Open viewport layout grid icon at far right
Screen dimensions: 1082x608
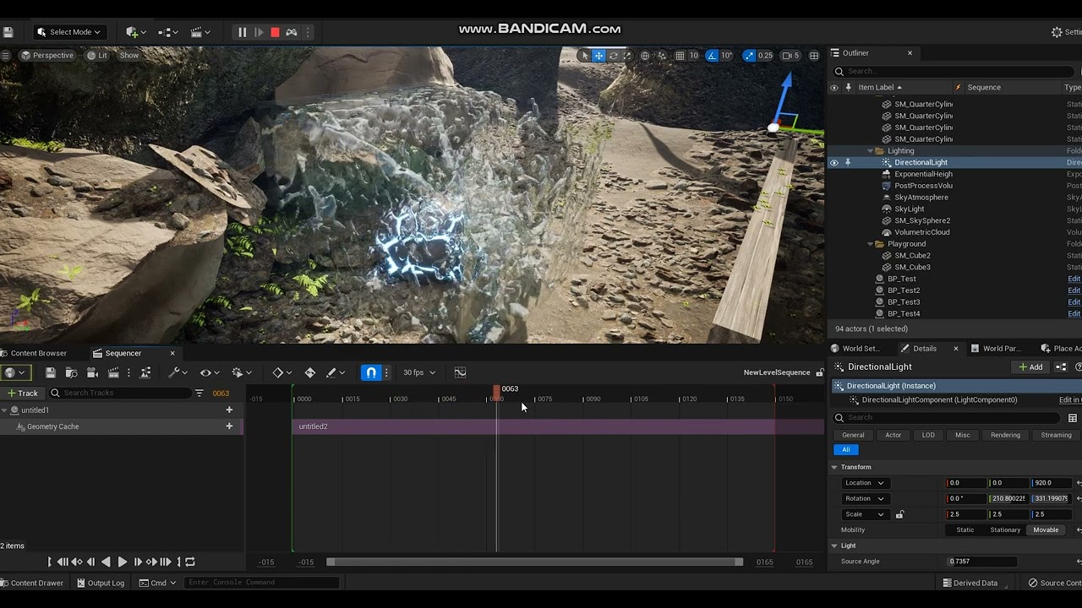pyautogui.click(x=814, y=56)
